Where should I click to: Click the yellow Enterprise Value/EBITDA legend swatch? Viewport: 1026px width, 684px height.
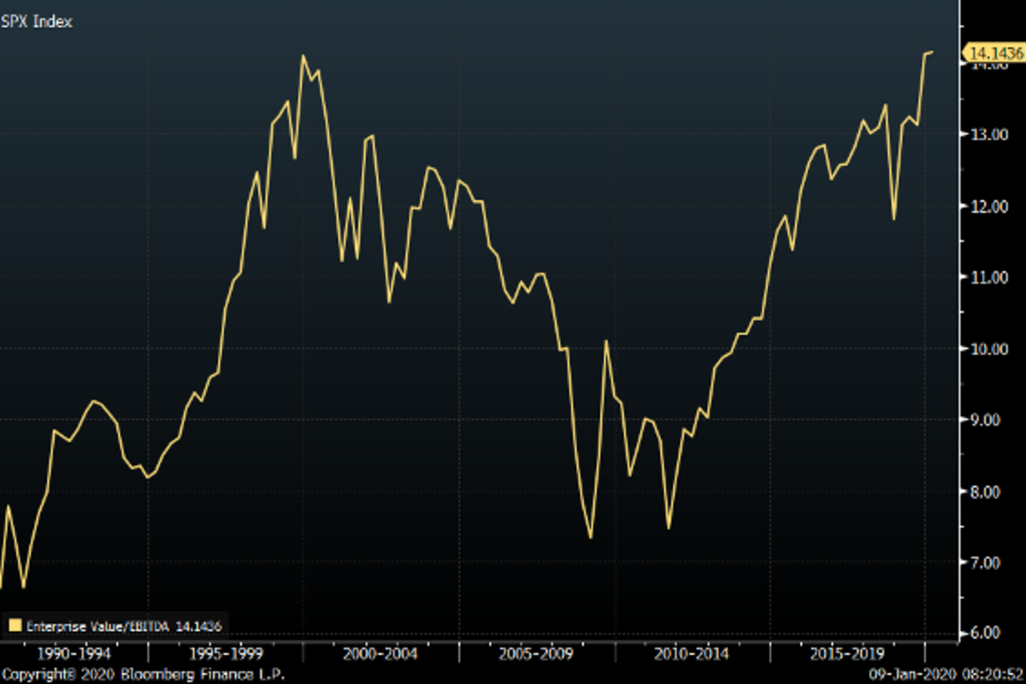[15, 625]
